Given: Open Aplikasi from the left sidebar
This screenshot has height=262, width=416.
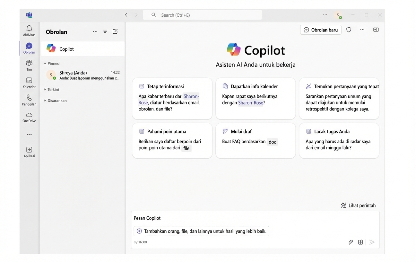Looking at the screenshot, I should (x=29, y=152).
